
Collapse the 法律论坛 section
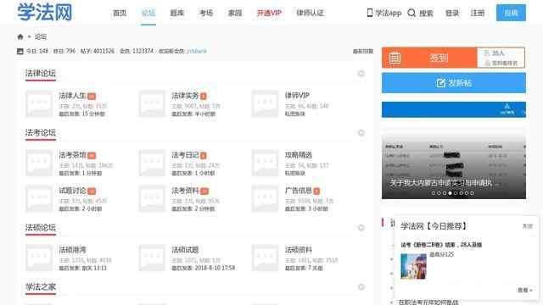coord(361,74)
